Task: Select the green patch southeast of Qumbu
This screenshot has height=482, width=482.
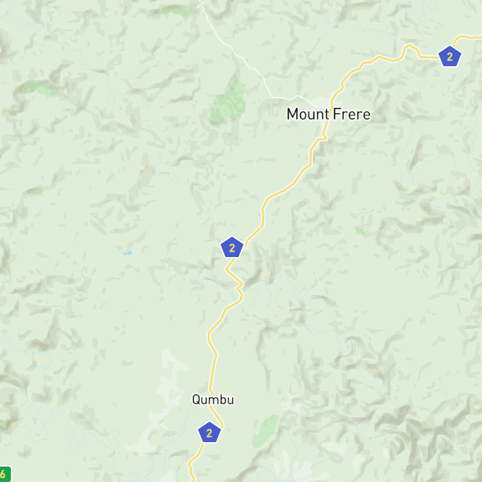Action: [x=265, y=431]
